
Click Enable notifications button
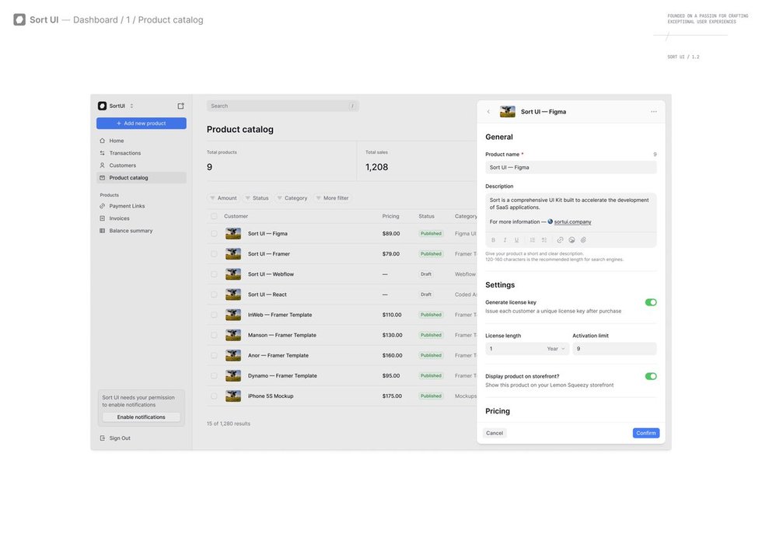(142, 417)
